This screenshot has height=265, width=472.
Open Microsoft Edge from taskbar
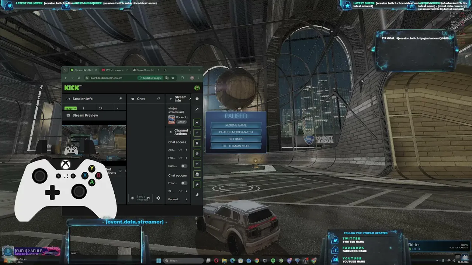click(232, 261)
